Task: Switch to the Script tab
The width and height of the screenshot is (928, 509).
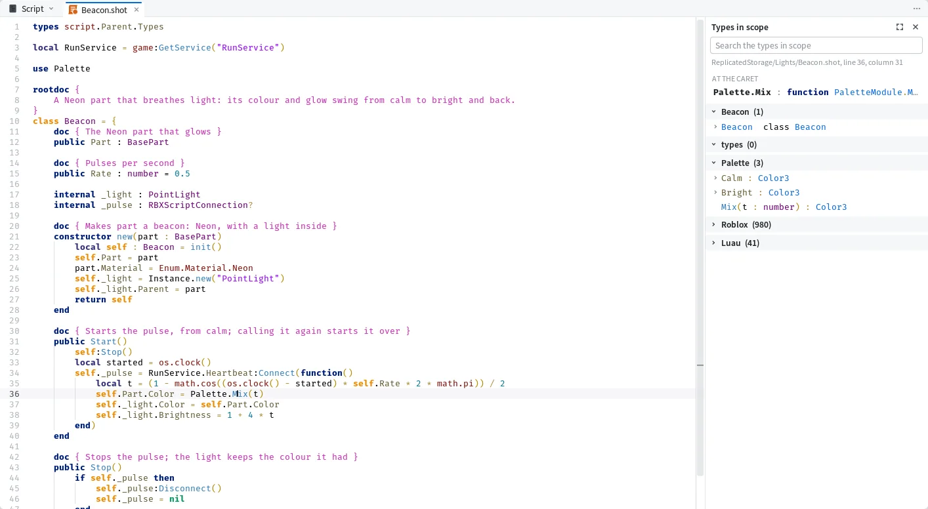Action: pos(31,9)
